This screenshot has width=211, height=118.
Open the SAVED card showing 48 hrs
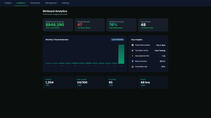[x=153, y=82]
